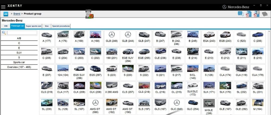Image resolution: width=271 pixels, height=115 pixels.
Task: Click the gray book icon
Action: 265,14
